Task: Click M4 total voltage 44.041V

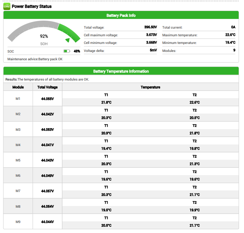Action: click(x=48, y=145)
